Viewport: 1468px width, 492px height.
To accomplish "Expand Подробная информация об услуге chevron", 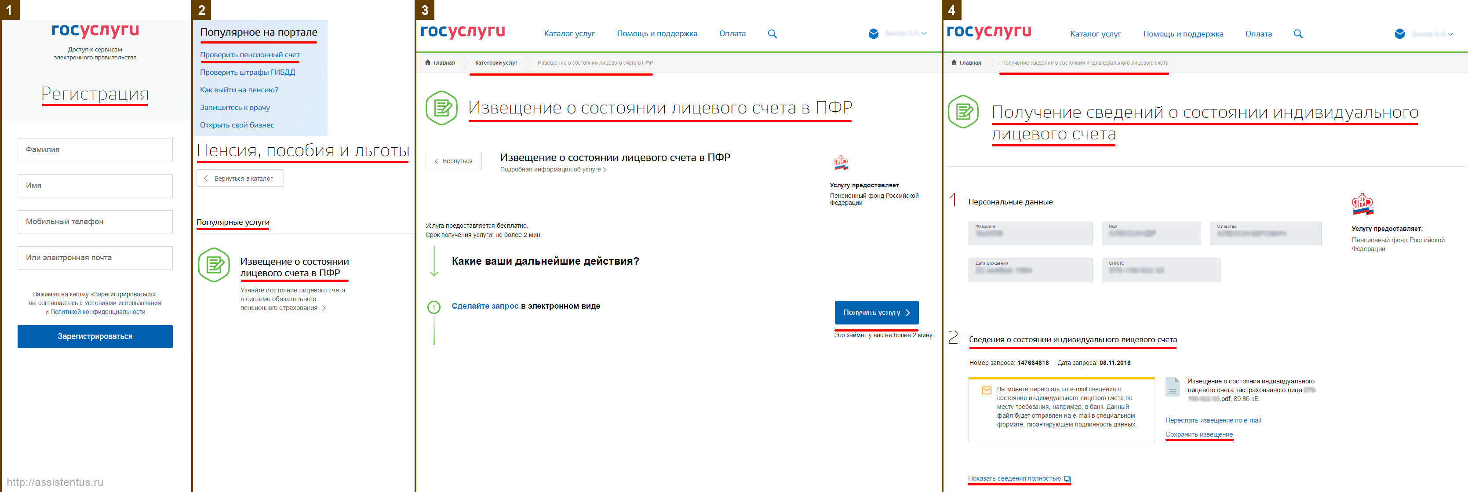I will (605, 170).
